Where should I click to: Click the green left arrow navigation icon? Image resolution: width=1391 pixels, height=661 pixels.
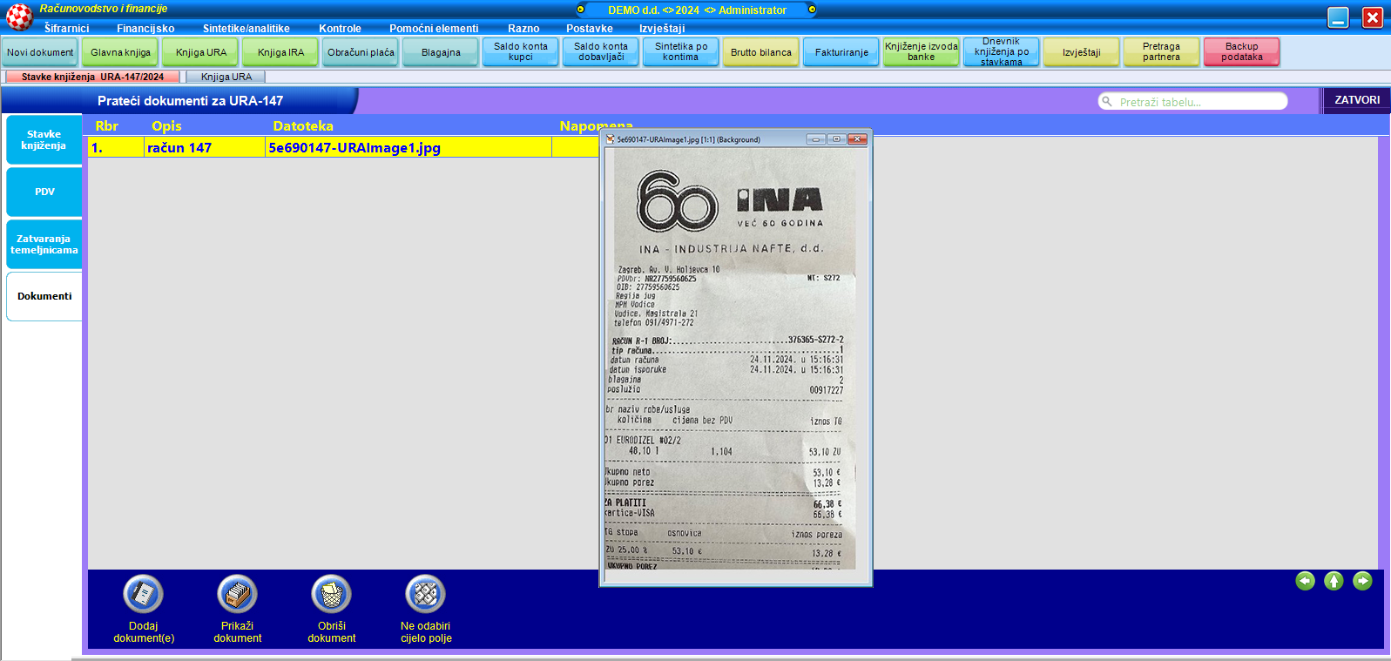(x=1305, y=581)
